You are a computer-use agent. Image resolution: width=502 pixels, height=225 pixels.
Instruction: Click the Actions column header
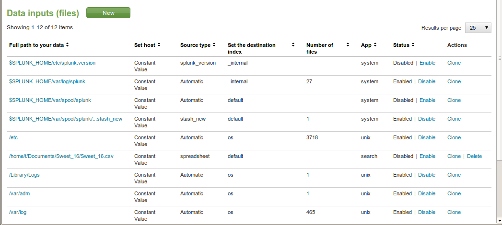(x=457, y=45)
